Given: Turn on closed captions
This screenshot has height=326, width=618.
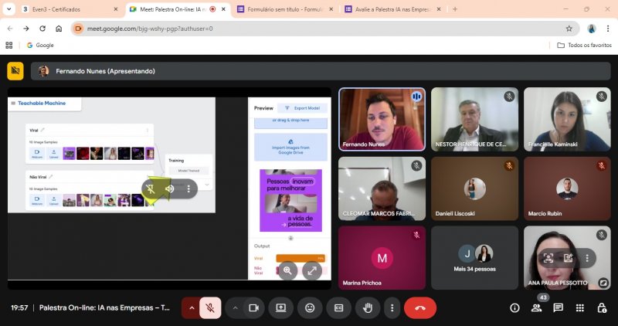Looking at the screenshot, I should pyautogui.click(x=338, y=307).
